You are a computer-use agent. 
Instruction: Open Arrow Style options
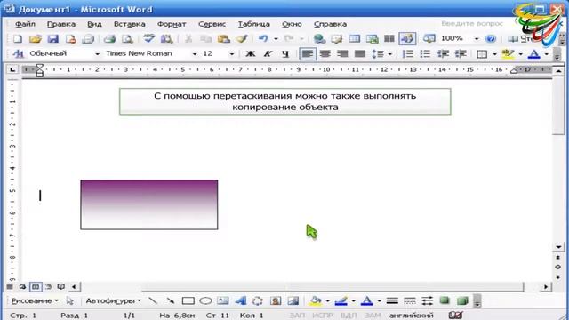(427, 300)
